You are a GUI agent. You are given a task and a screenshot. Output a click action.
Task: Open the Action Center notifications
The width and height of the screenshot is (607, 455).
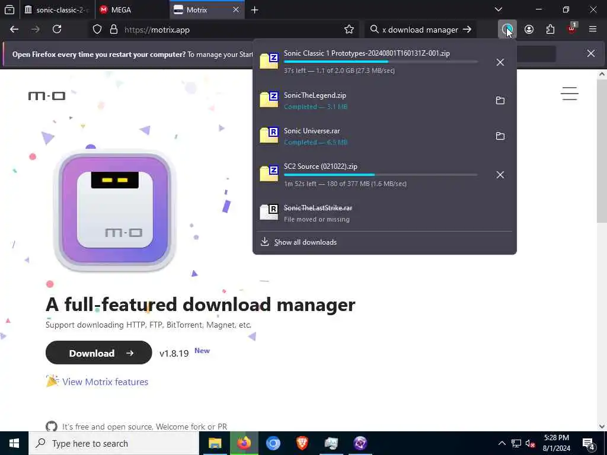point(589,444)
